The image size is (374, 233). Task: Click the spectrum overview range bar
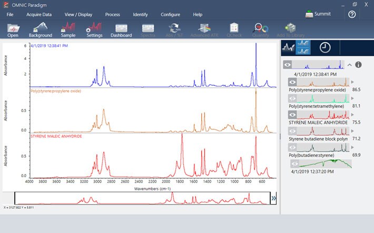(142, 198)
